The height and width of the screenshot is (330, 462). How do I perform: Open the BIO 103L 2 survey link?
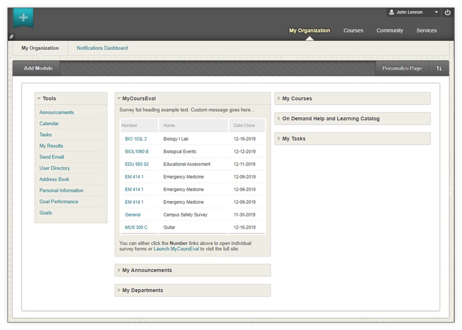tap(136, 139)
